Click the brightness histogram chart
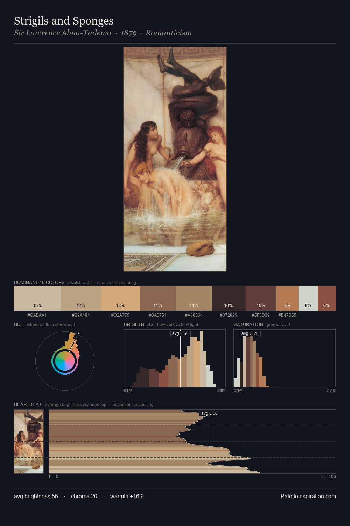The image size is (350, 526). (175, 358)
